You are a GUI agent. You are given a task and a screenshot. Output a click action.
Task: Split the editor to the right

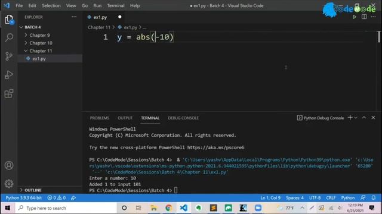(x=364, y=17)
